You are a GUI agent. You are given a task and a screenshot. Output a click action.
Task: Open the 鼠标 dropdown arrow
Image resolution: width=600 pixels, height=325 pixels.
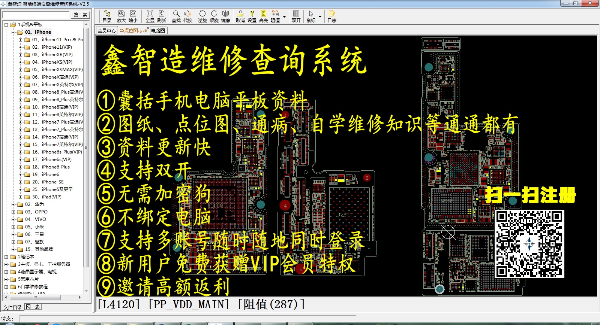pyautogui.click(x=320, y=16)
